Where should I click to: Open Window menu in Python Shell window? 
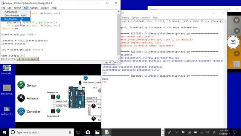click(x=146, y=18)
